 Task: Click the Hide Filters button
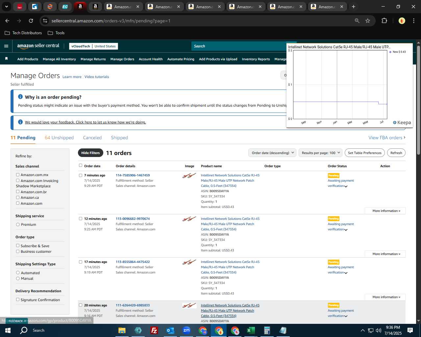90,153
